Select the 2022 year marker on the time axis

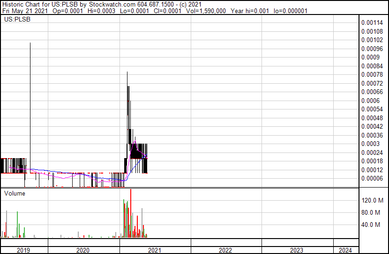coord(225,250)
